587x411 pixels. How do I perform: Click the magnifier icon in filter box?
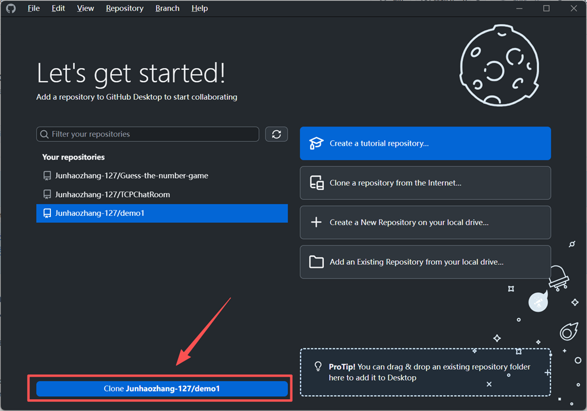click(x=44, y=134)
